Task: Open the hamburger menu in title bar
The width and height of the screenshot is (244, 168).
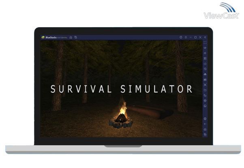Action: click(x=186, y=37)
